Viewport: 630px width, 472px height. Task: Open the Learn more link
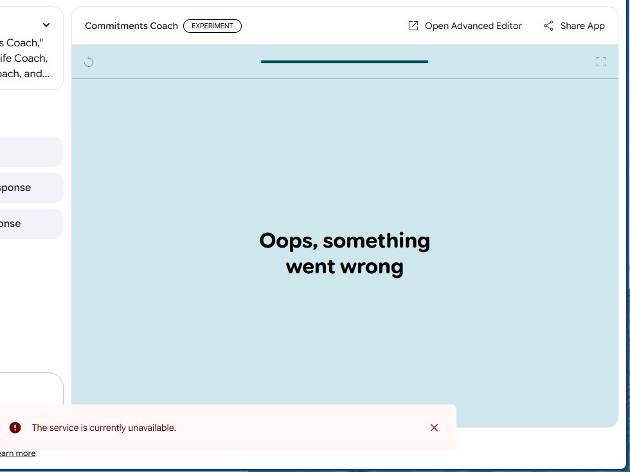click(x=17, y=453)
